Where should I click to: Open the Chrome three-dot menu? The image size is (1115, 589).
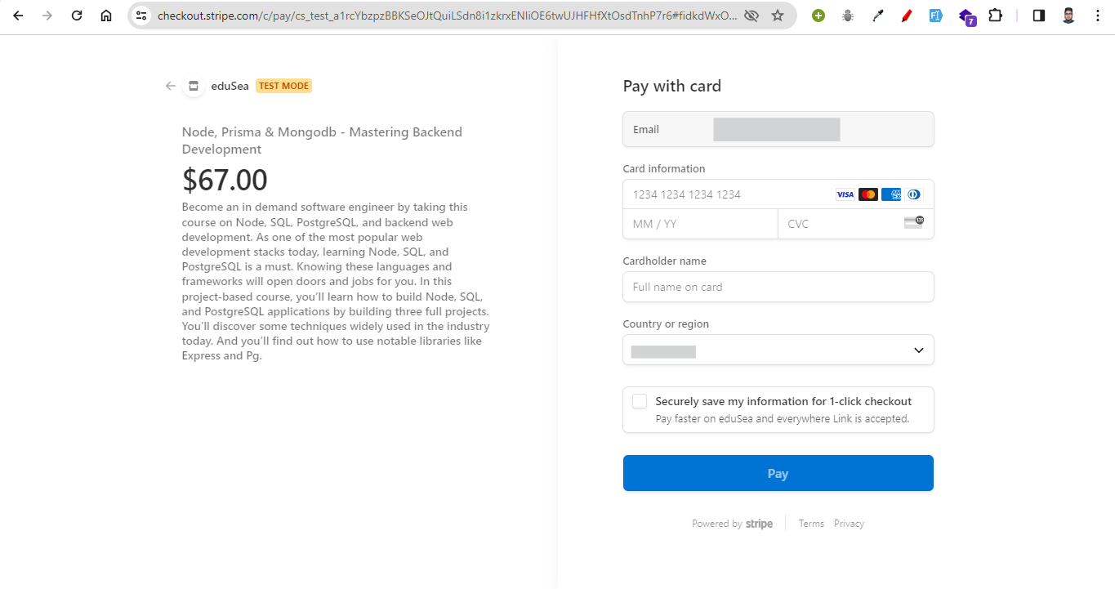coord(1098,16)
